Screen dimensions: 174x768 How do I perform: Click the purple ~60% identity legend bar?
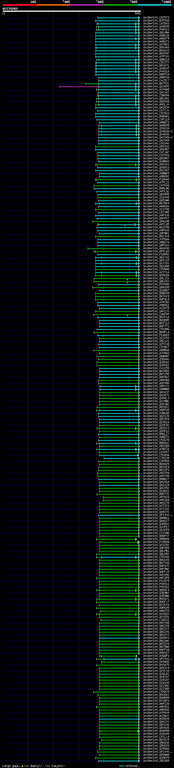[87, 5]
